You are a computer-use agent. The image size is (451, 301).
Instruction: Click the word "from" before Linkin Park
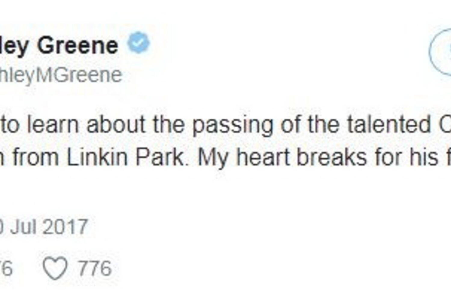pyautogui.click(x=35, y=158)
